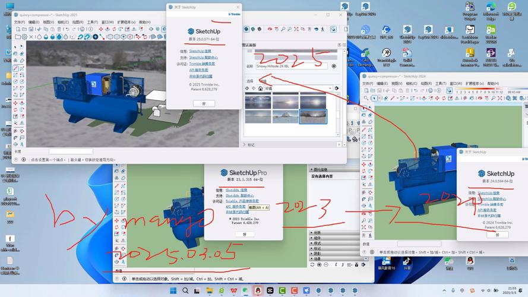
Task: Click the Print icon in SketchUp 2025 toolbar
Action: [x=82, y=29]
